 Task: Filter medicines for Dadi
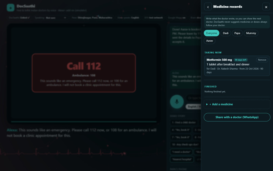pos(226,33)
